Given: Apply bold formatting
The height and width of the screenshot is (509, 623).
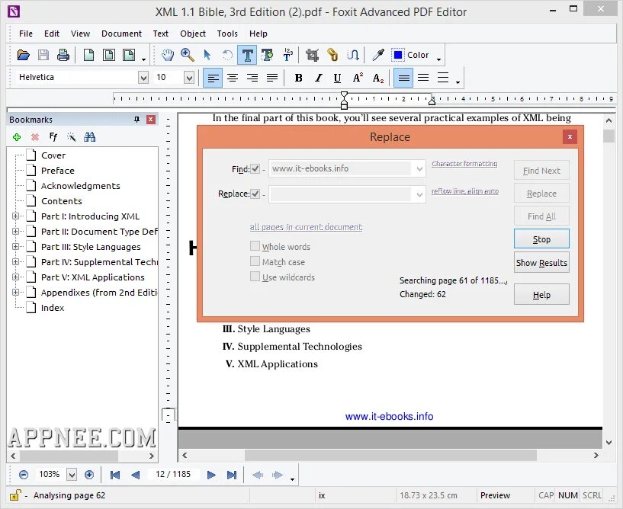Looking at the screenshot, I should tap(298, 78).
